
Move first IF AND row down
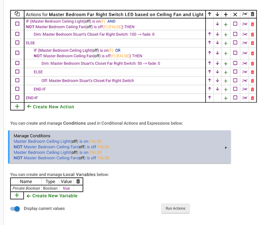(x=217, y=24)
